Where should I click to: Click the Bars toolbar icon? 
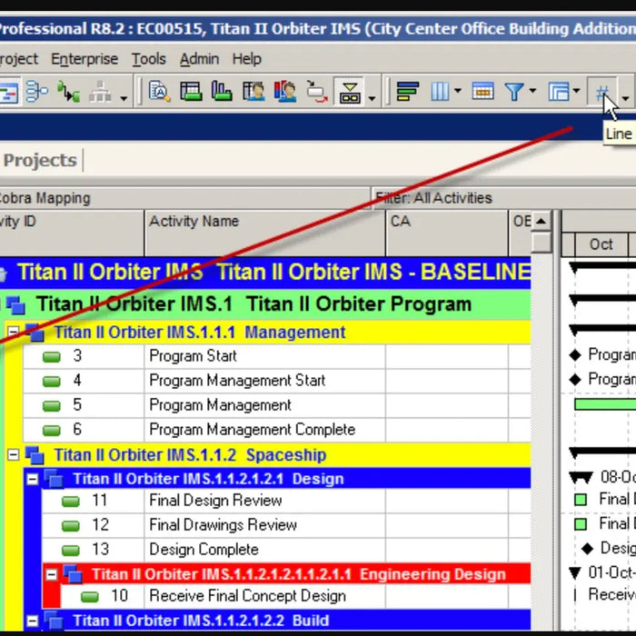click(408, 91)
